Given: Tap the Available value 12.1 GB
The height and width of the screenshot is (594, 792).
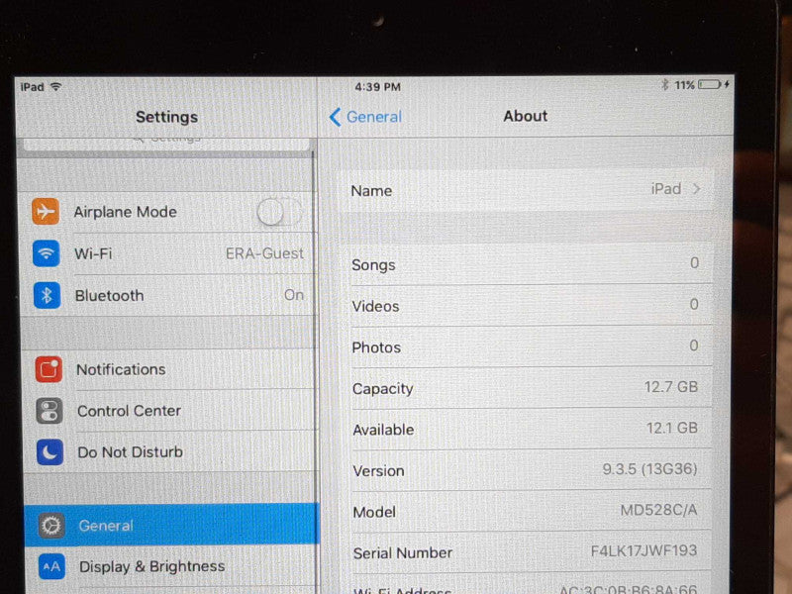Looking at the screenshot, I should pyautogui.click(x=672, y=429).
